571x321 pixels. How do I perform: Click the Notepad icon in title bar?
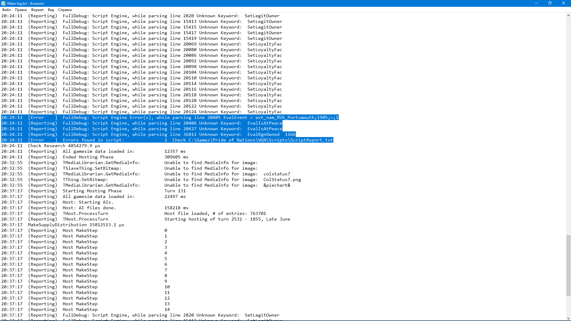click(x=3, y=3)
